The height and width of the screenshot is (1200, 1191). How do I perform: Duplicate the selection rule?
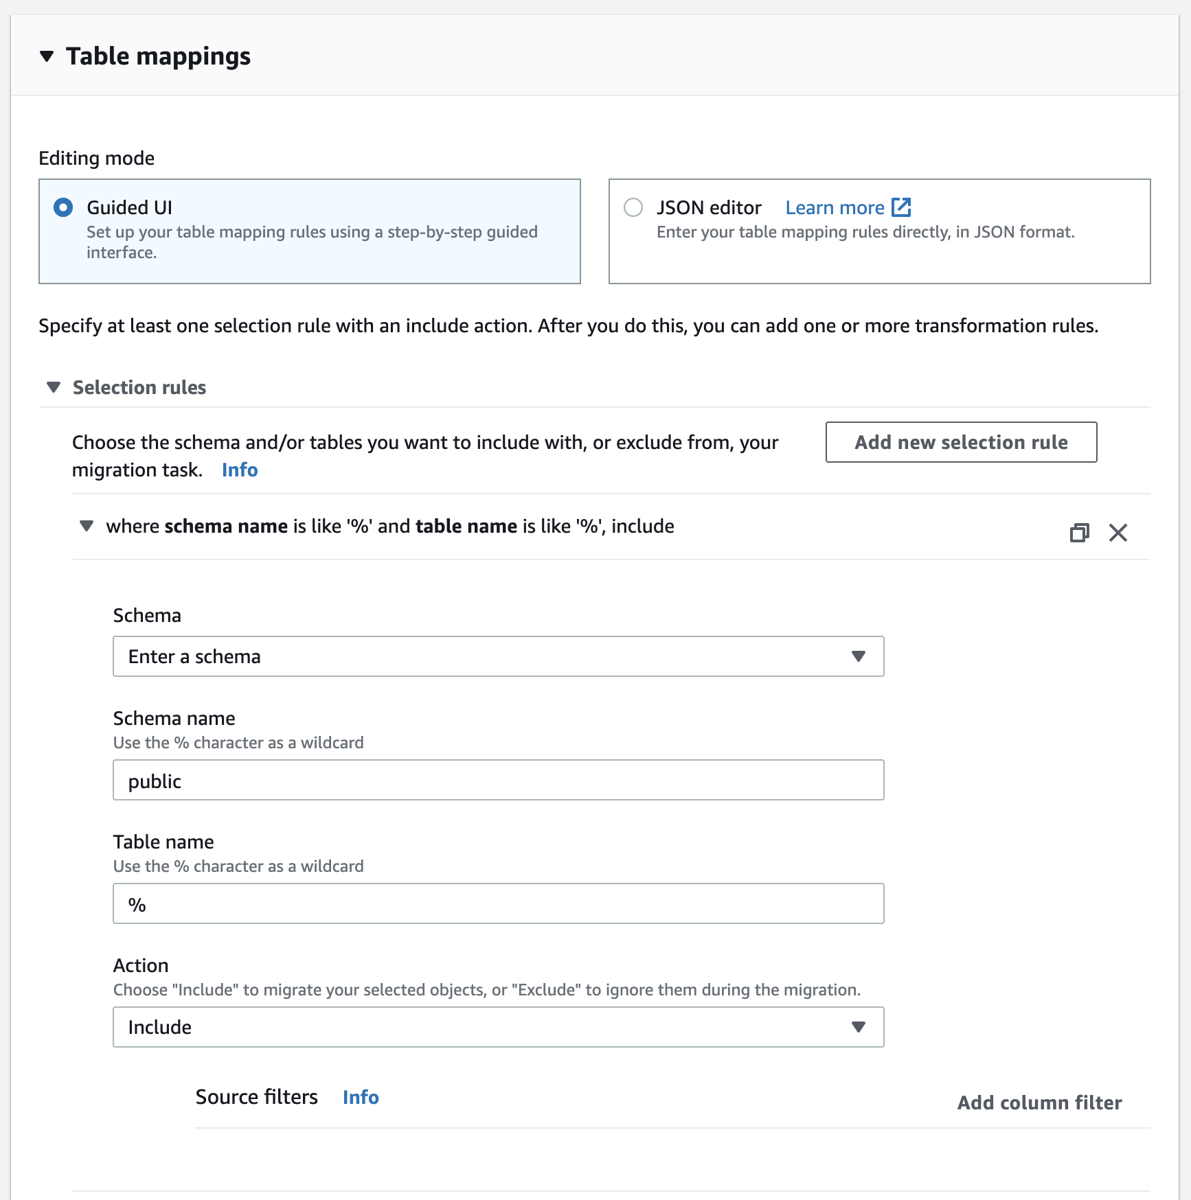click(x=1080, y=533)
